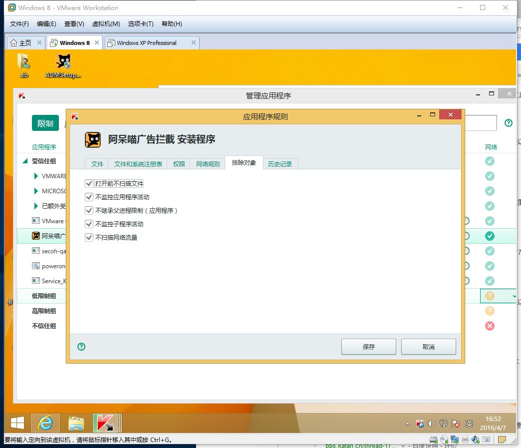Click the Kaspersky taskbar button

click(106, 423)
